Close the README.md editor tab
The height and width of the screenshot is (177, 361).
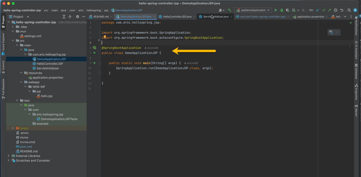click(112, 17)
